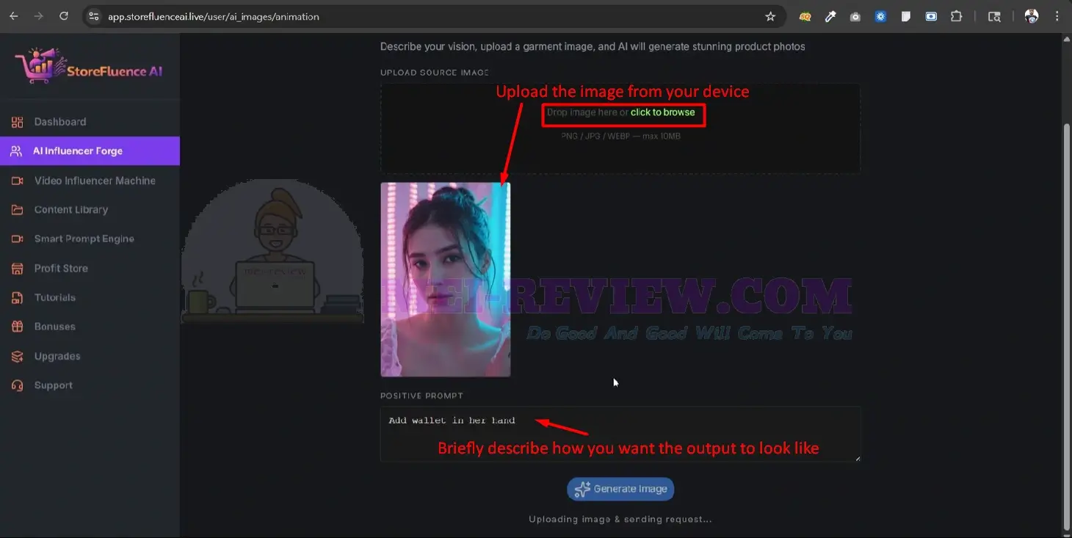The height and width of the screenshot is (538, 1072).
Task: Click the Support headset icon
Action: point(17,385)
